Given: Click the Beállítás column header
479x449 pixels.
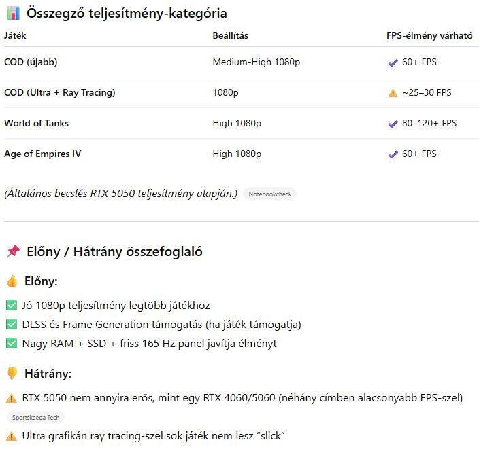Looking at the screenshot, I should click(x=230, y=35).
